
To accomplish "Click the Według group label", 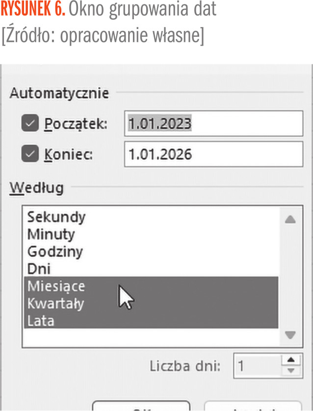I will click(x=37, y=188).
